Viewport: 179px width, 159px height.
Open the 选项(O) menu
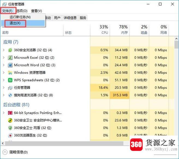coord(22,11)
